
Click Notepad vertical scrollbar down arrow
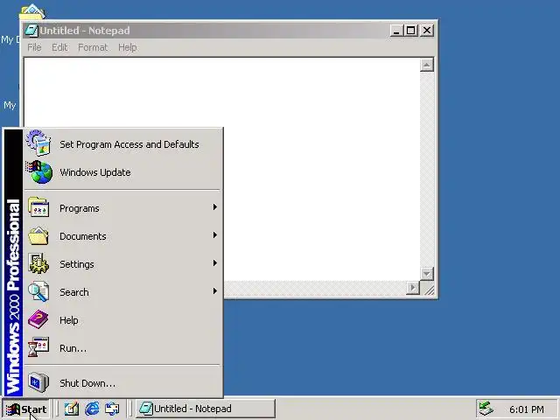tap(427, 274)
